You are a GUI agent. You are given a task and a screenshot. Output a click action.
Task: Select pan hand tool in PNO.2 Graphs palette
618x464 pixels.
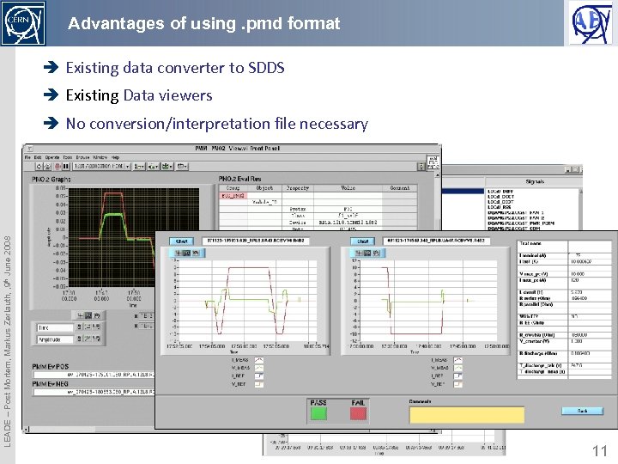(x=96, y=315)
